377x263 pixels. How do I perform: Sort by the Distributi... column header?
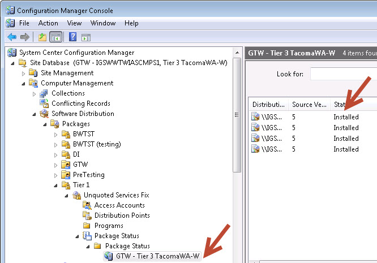pos(268,105)
